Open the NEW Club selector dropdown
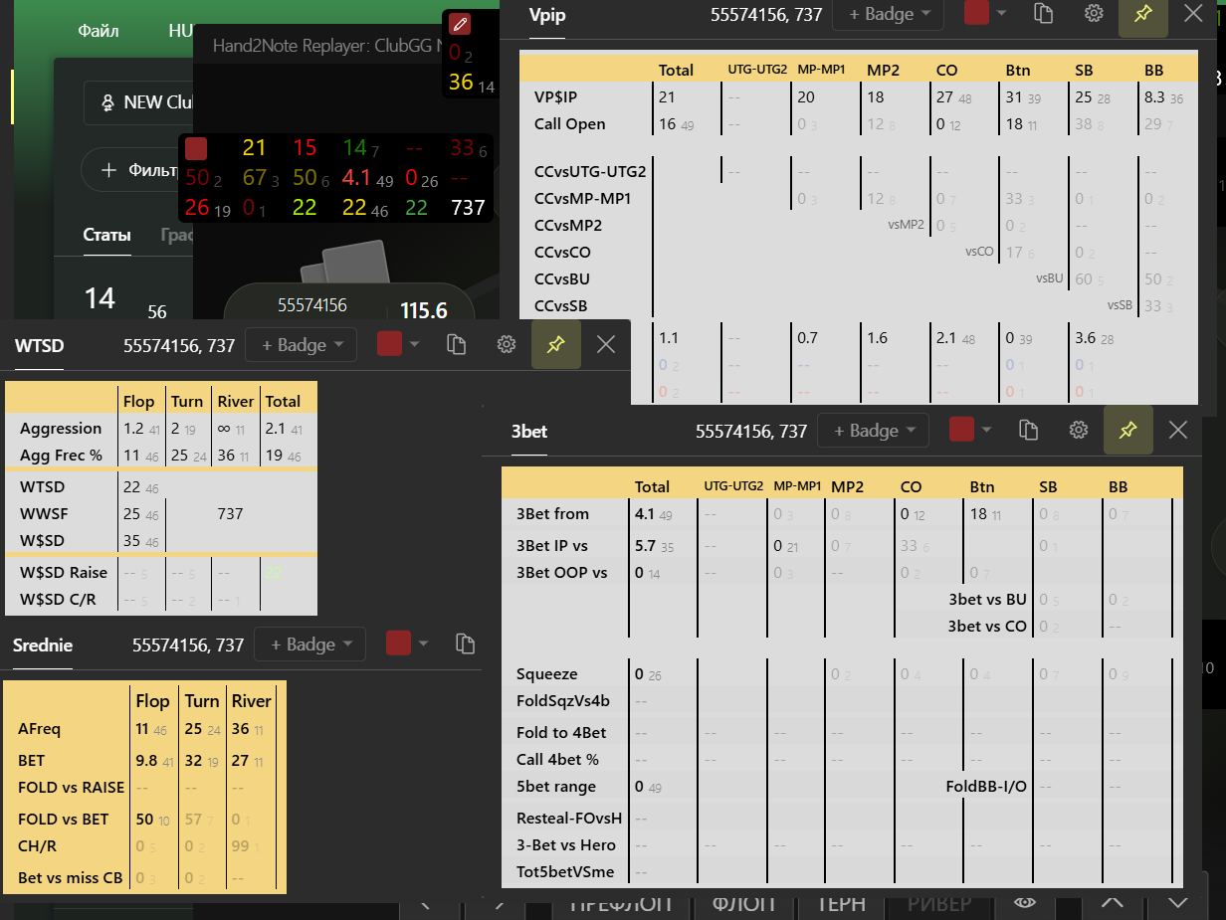 coord(137,102)
